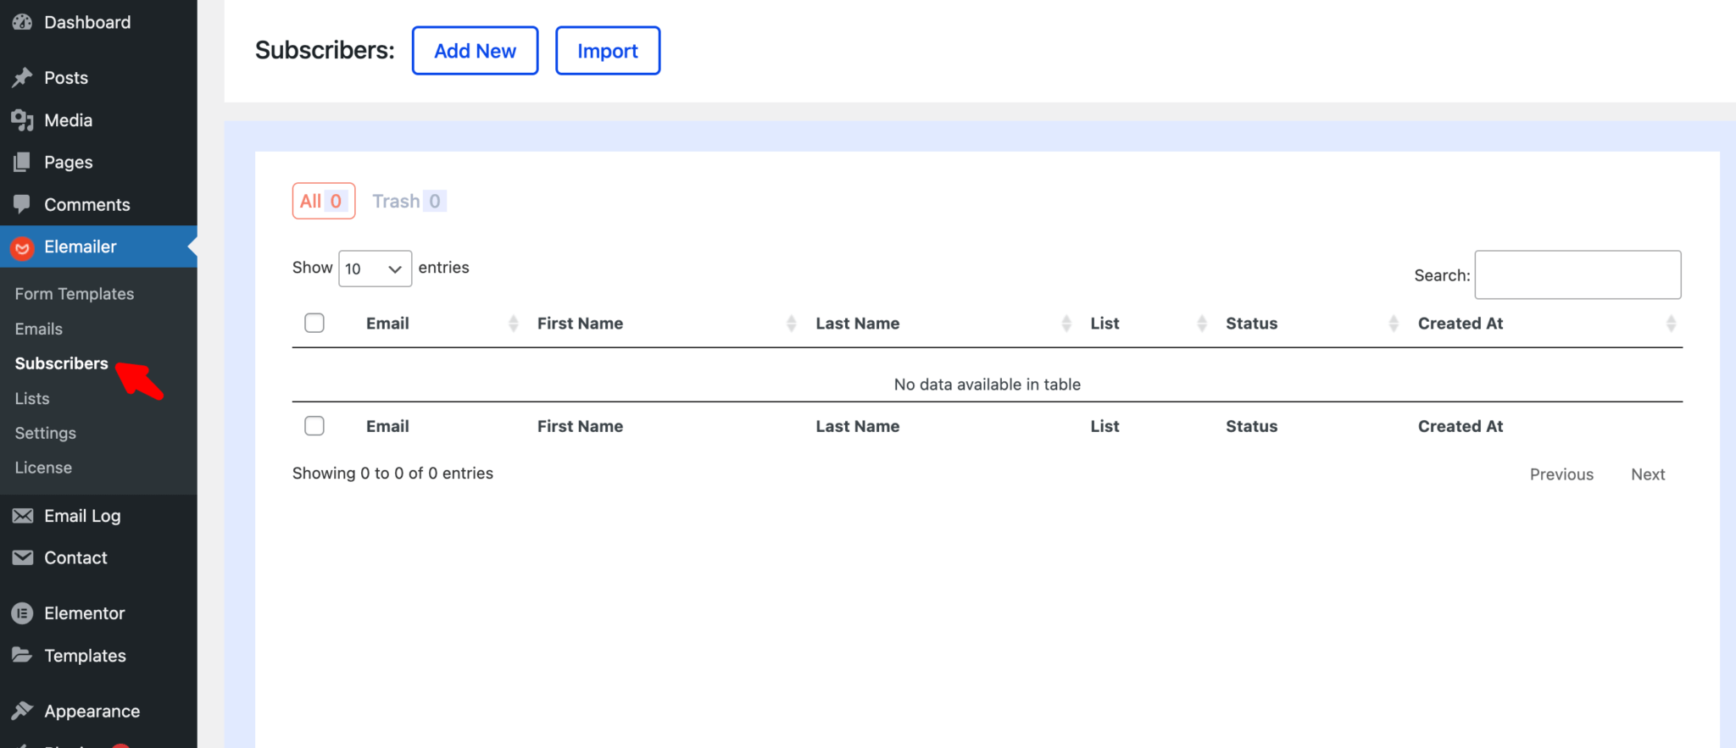Click the Add New subscriber button
This screenshot has width=1736, height=748.
click(x=475, y=51)
